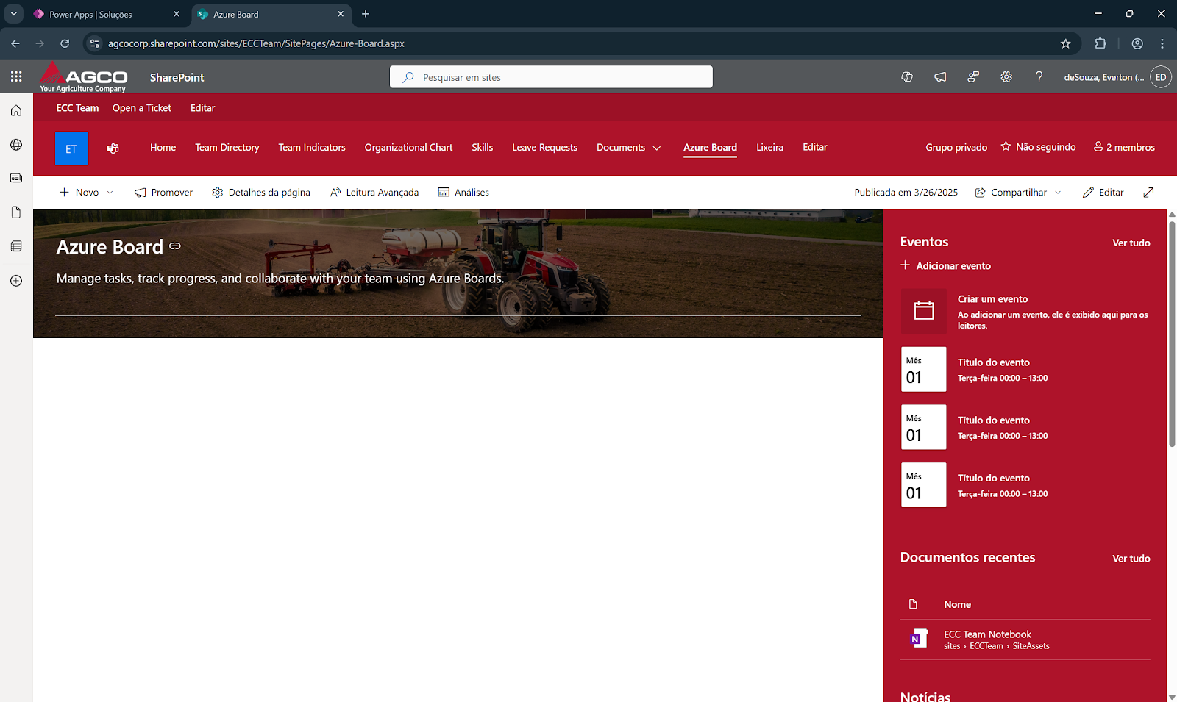Open My files page icon in app bar
1177x702 pixels.
point(16,212)
